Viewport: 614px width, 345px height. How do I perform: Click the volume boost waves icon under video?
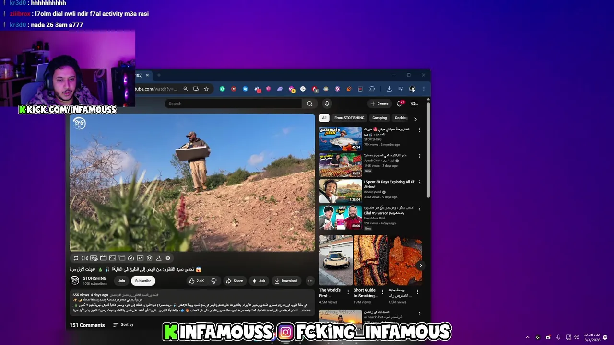[84, 258]
